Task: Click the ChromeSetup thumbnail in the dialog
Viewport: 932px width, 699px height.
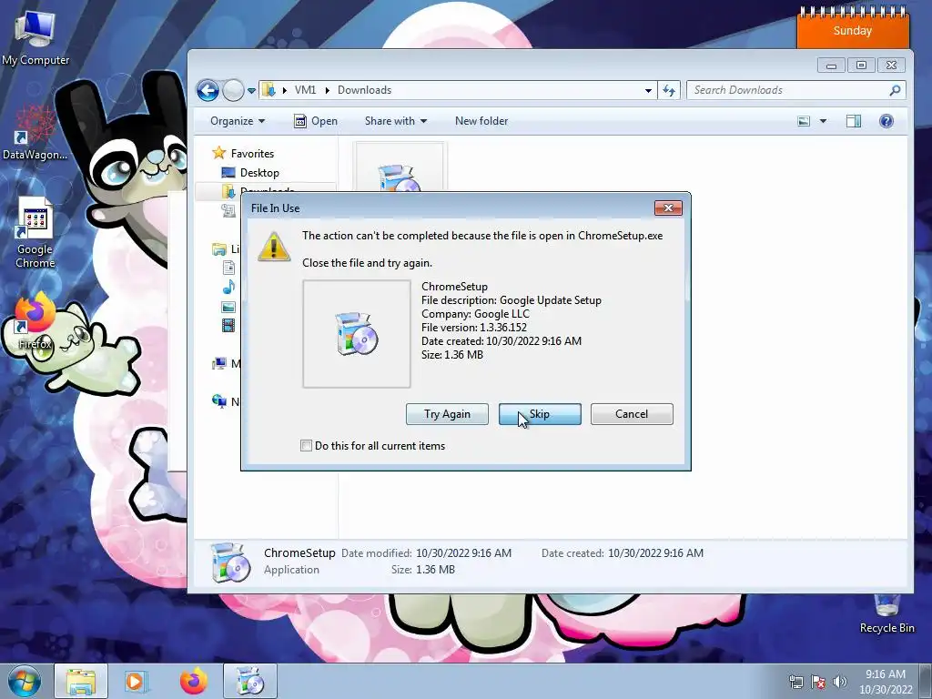Action: (x=357, y=334)
